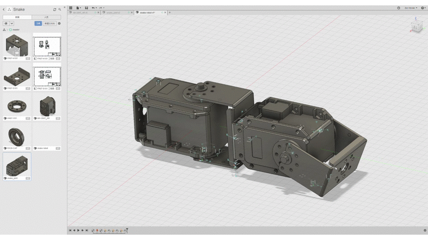
Task: Step back one timeline feature
Action: (74, 231)
